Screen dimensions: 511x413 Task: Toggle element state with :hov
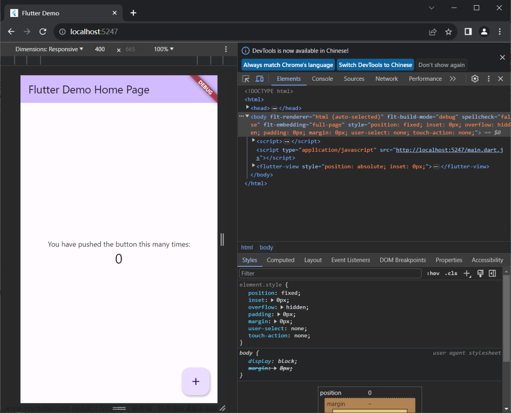point(433,273)
